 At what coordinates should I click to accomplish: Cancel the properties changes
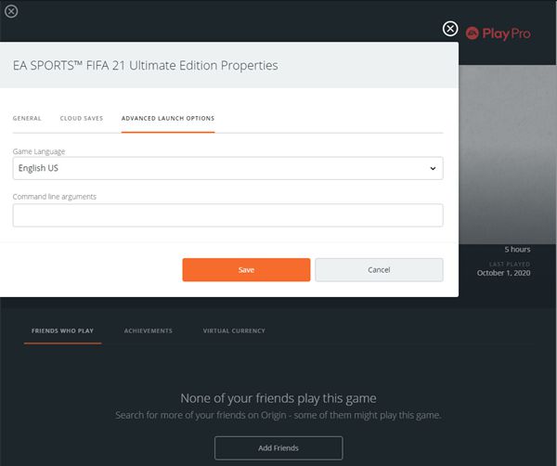click(379, 270)
